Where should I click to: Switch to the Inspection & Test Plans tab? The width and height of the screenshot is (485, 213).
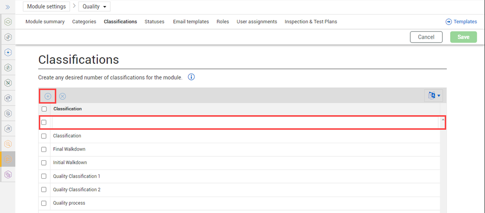tap(310, 22)
